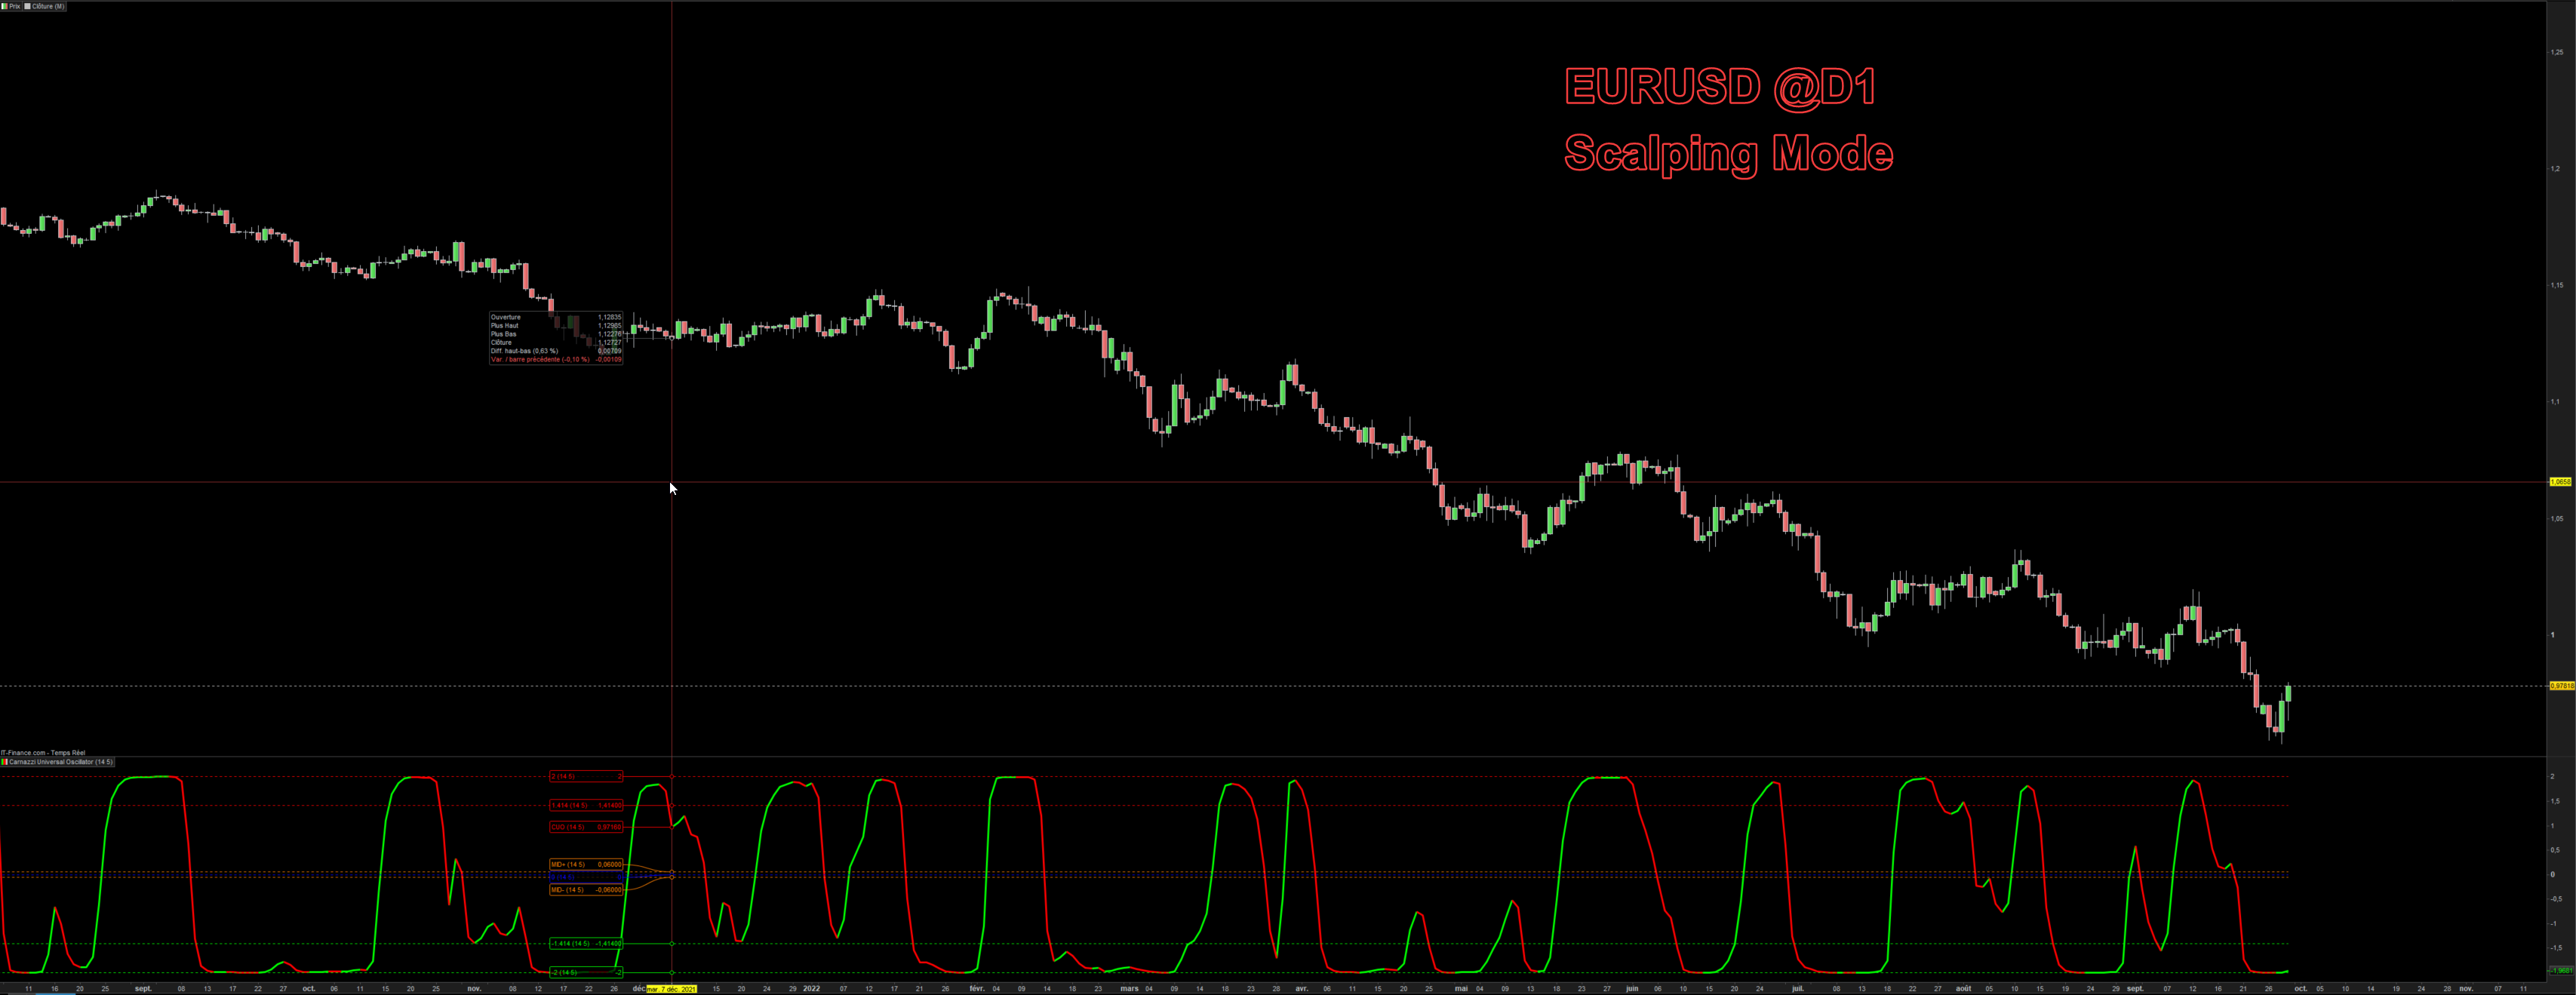Click the Carnazzi Oscillator color icon

(4, 762)
